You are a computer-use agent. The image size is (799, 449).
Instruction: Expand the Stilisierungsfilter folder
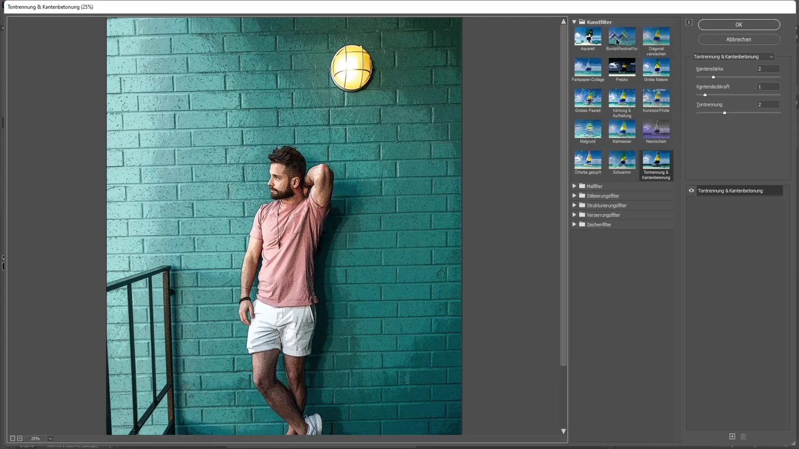tap(574, 195)
